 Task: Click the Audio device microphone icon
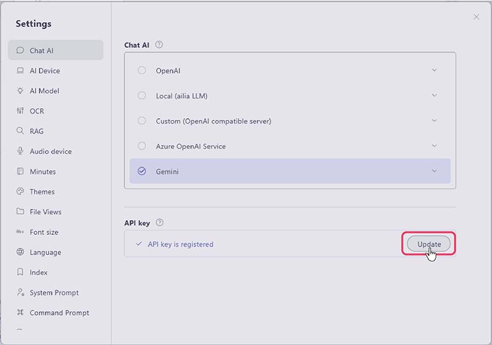(20, 151)
